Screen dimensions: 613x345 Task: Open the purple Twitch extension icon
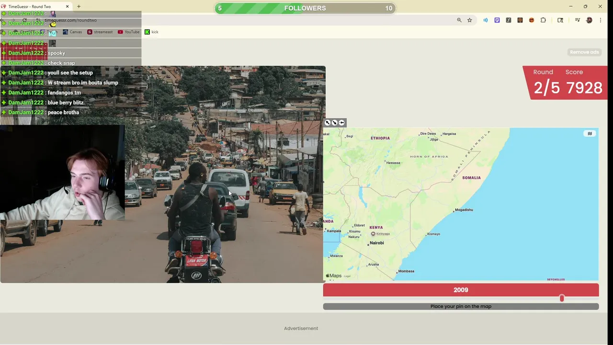[497, 20]
